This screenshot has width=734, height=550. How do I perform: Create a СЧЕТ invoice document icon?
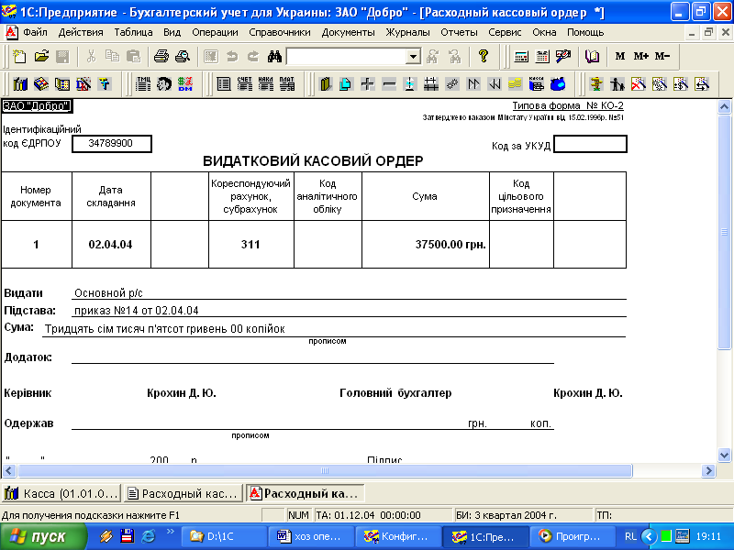click(x=245, y=84)
